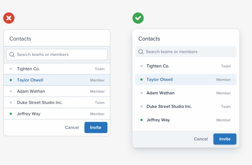This screenshot has height=165, width=252.
Task: Choose Duke Street Studio Inc. in bordered list
Action: pos(40,103)
